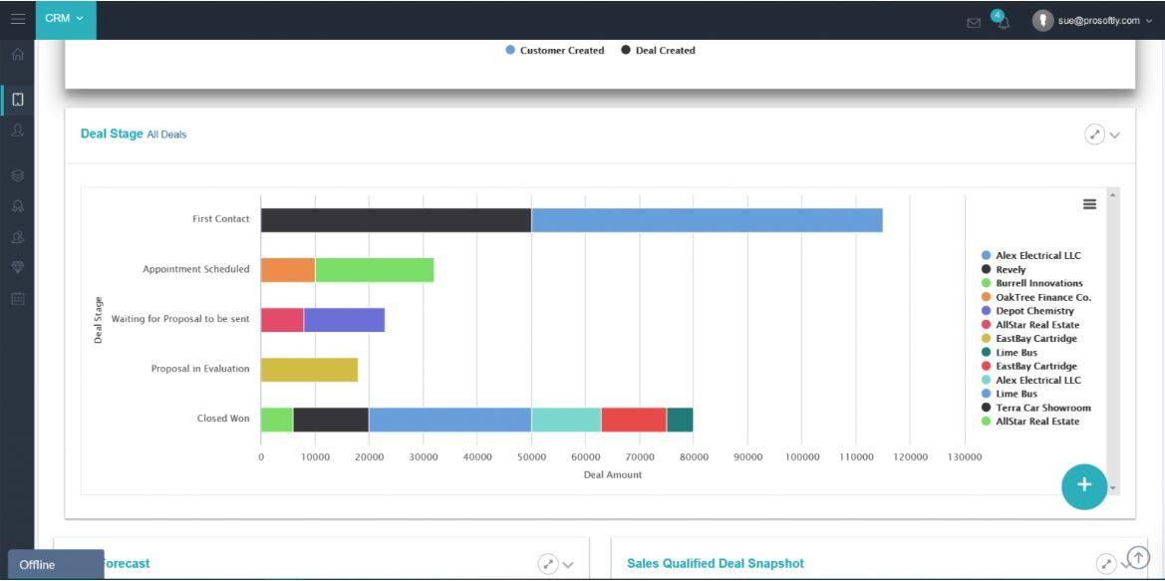
Task: Click the layers stack icon in sidebar
Action: point(17,175)
